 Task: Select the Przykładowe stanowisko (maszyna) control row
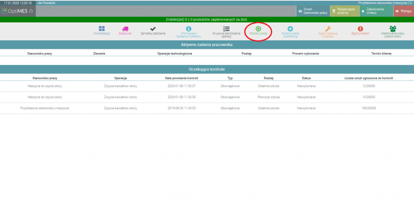click(x=207, y=108)
